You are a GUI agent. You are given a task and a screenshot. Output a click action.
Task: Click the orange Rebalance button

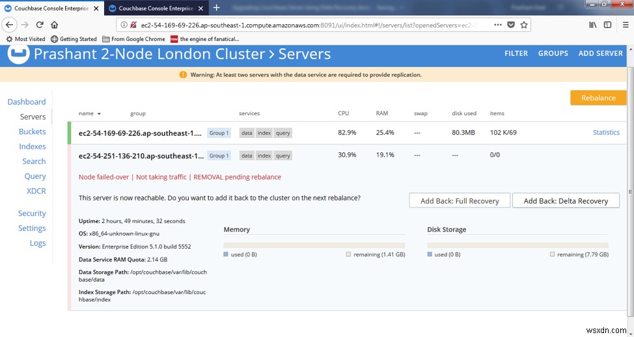pyautogui.click(x=598, y=98)
